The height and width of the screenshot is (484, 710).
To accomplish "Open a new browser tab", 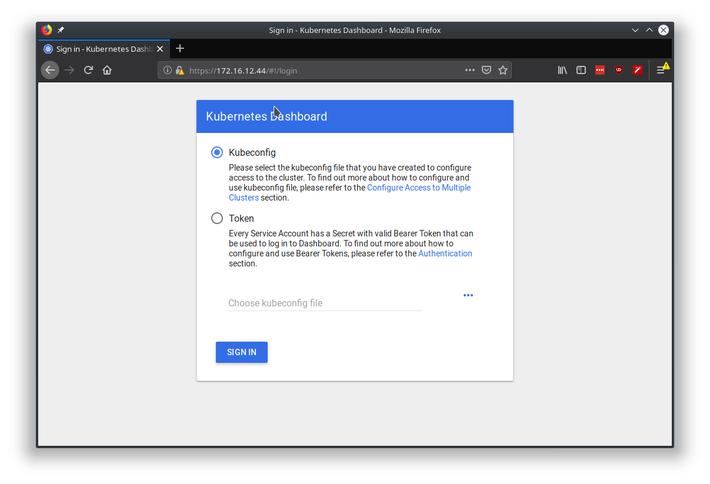I will 180,48.
